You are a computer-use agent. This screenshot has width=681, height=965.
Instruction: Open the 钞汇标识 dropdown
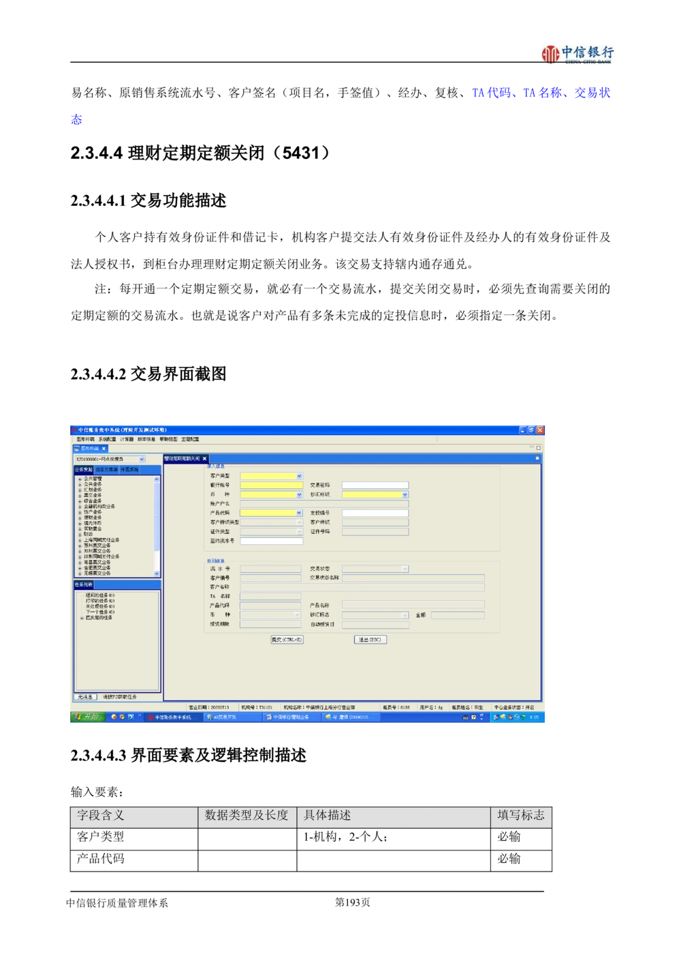tap(405, 494)
